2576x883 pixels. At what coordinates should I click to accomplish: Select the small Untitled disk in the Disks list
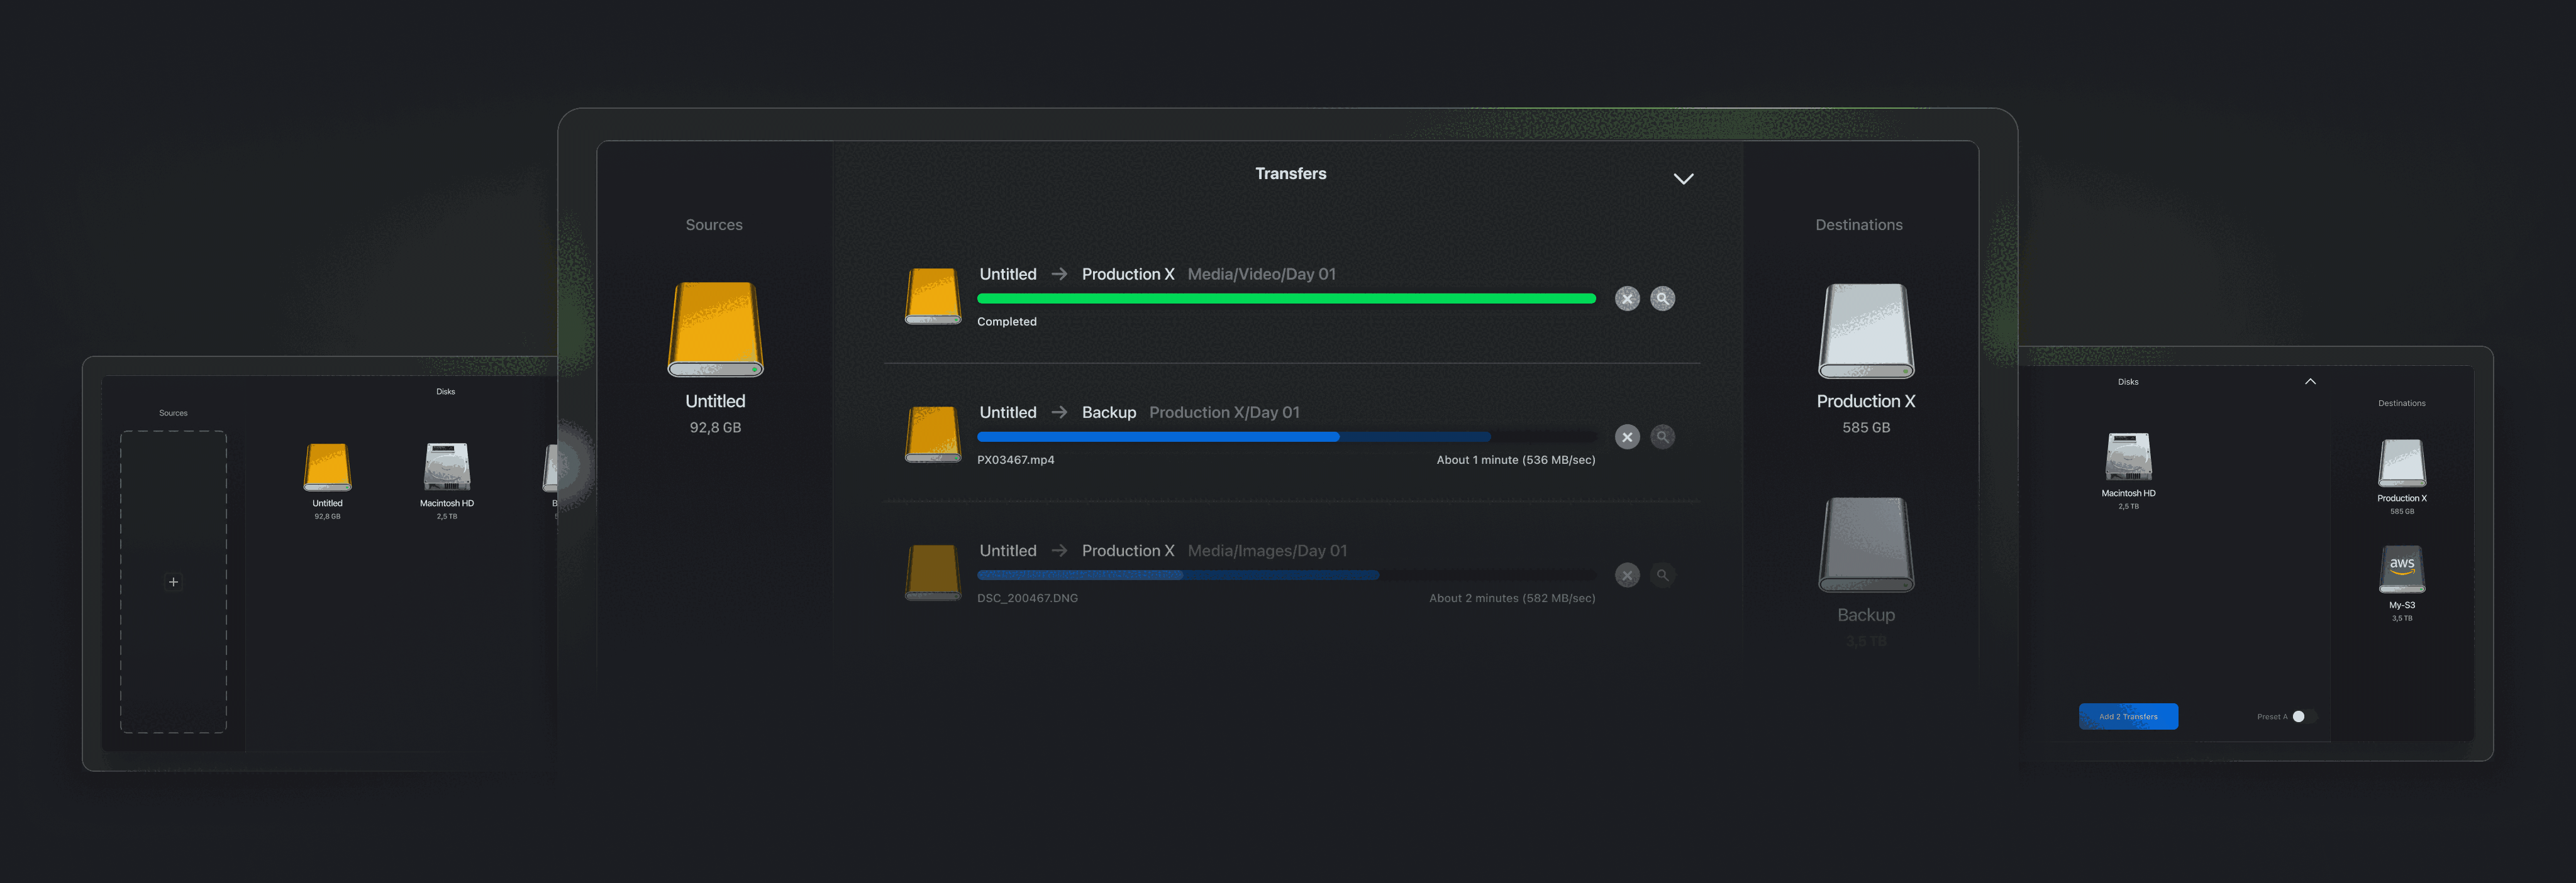click(327, 468)
